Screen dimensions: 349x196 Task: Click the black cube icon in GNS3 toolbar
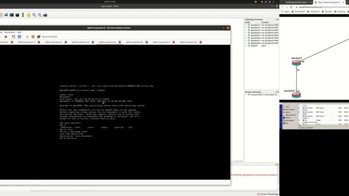(x=17, y=15)
